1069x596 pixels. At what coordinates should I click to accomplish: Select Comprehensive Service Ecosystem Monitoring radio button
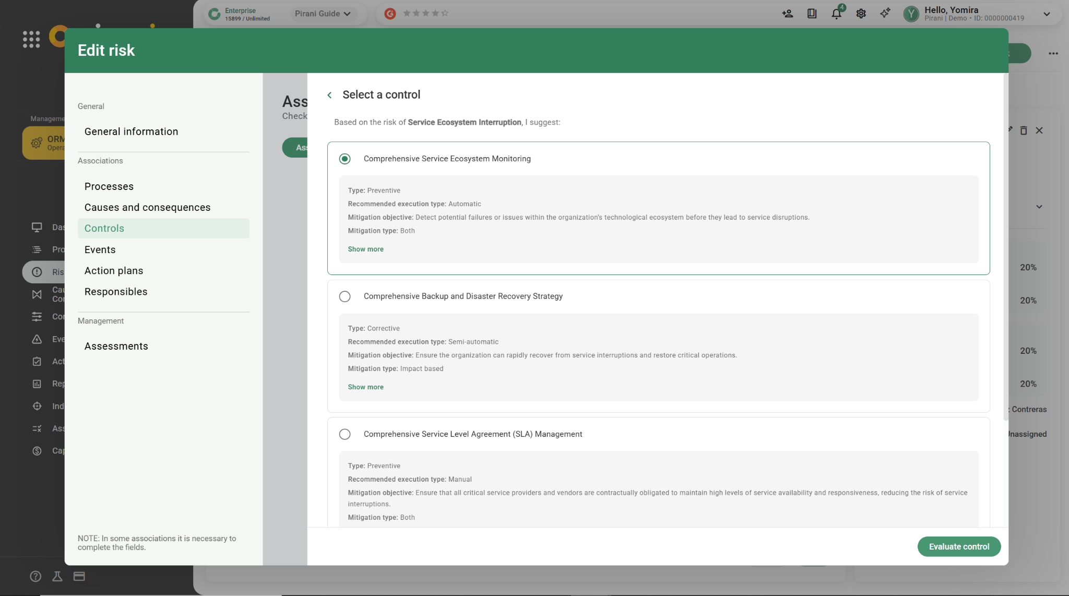(x=345, y=159)
